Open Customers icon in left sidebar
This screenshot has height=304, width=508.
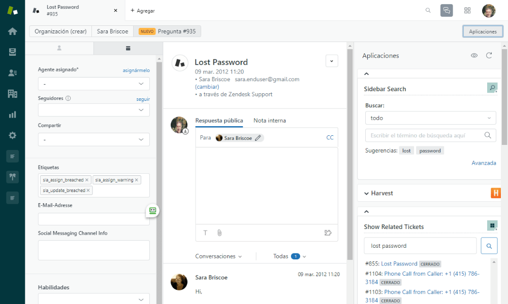tap(12, 73)
